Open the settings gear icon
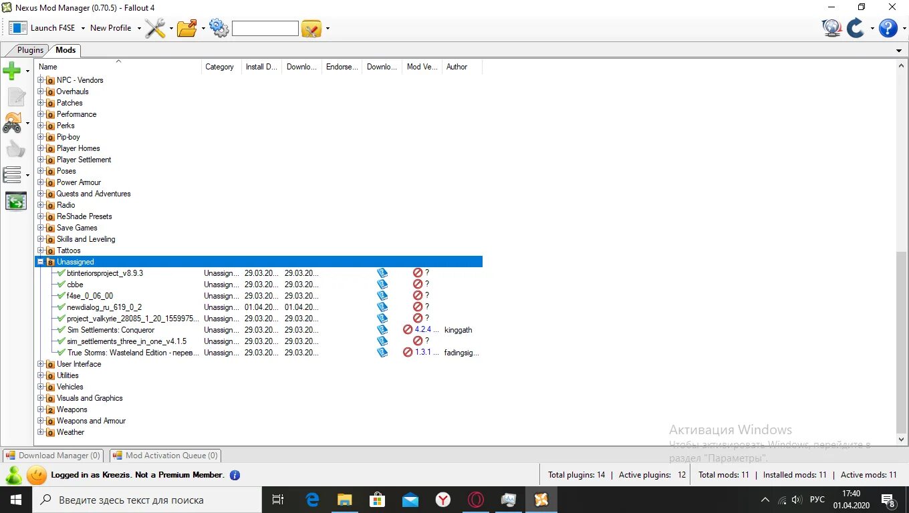 (x=219, y=27)
